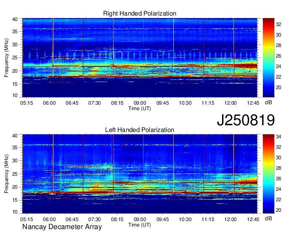Click the 09:00 tick on top time axis

point(140,103)
